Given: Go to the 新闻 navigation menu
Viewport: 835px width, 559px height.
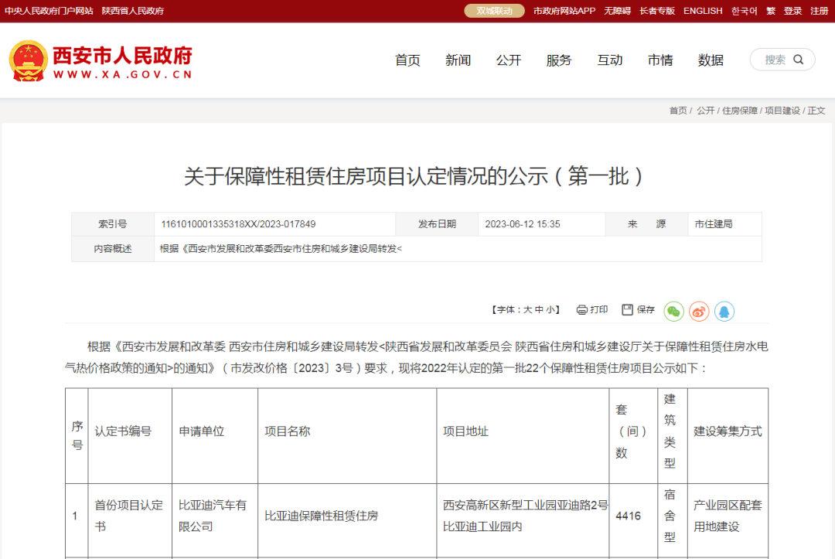Looking at the screenshot, I should pyautogui.click(x=458, y=60).
